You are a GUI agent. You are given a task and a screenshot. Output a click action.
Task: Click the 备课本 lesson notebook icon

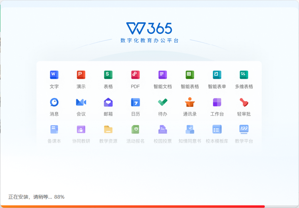coord(54,129)
